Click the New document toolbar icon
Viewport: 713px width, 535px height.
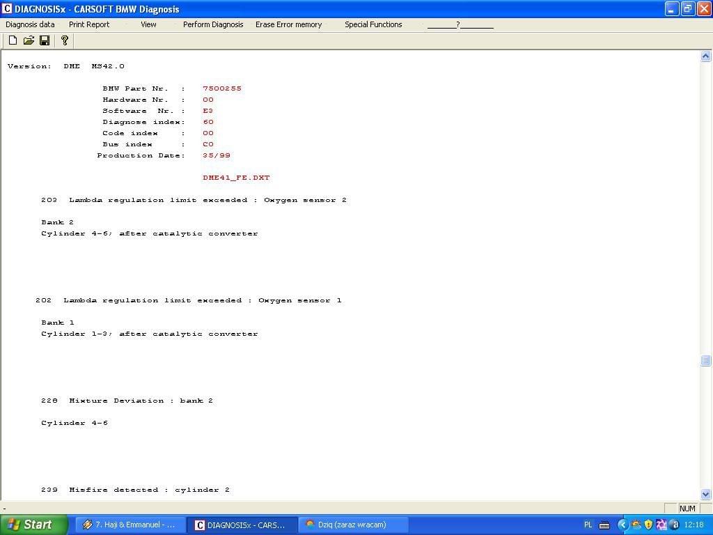pos(13,40)
